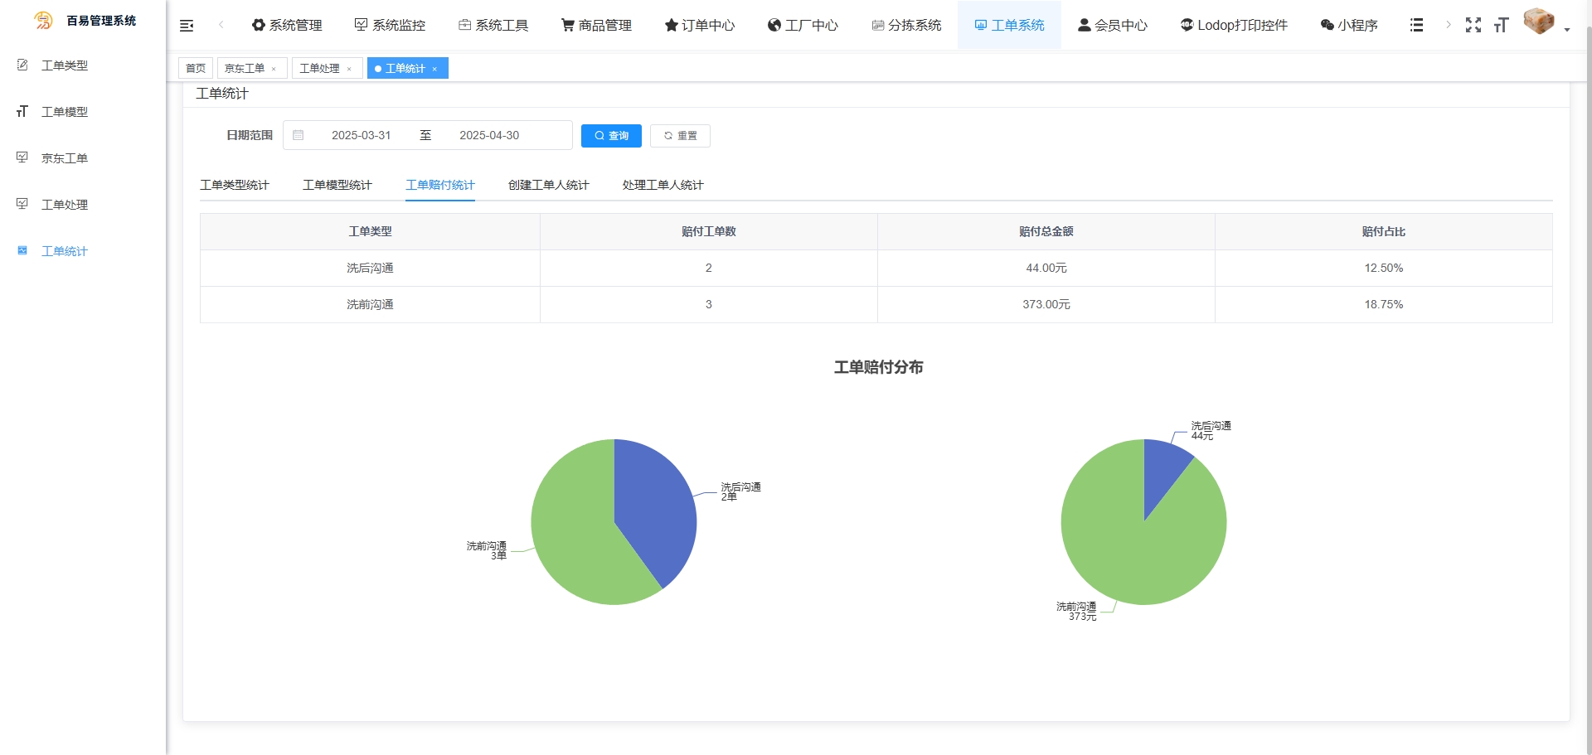This screenshot has height=755, width=1592.
Task: Open the list layout icon in top bar
Action: click(x=1416, y=26)
